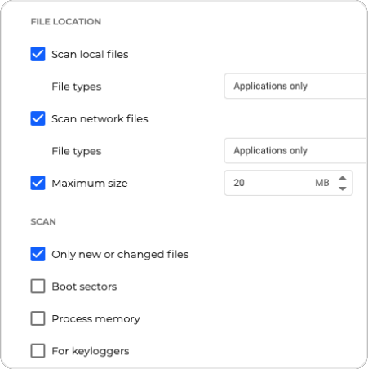Untick the Only new or changed files box
Viewport: 368px width, 369px height.
pyautogui.click(x=38, y=254)
